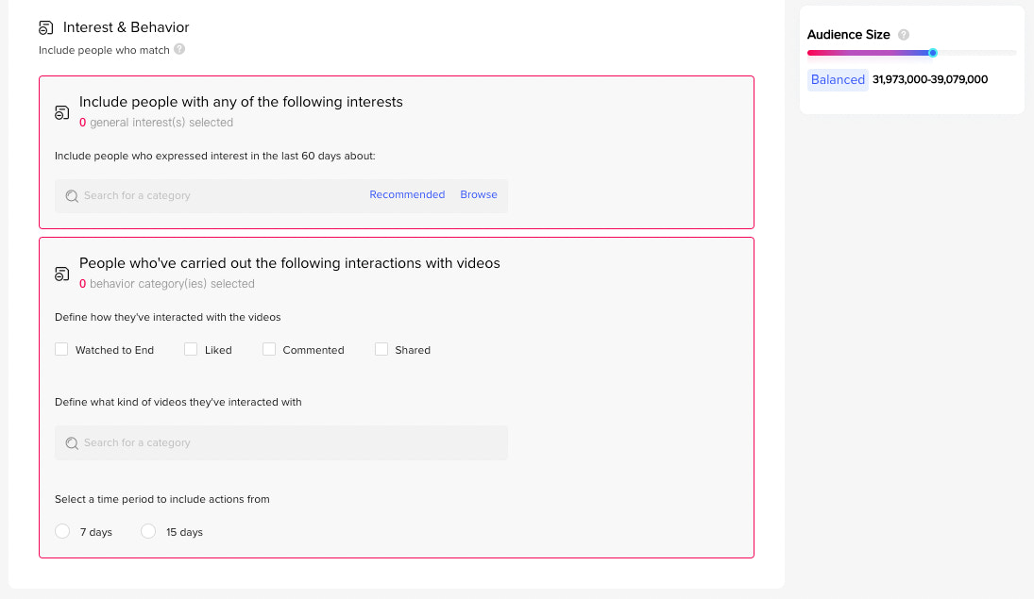Screen dimensions: 1034x599
Task: Focus the video category search field
Action: click(283, 443)
